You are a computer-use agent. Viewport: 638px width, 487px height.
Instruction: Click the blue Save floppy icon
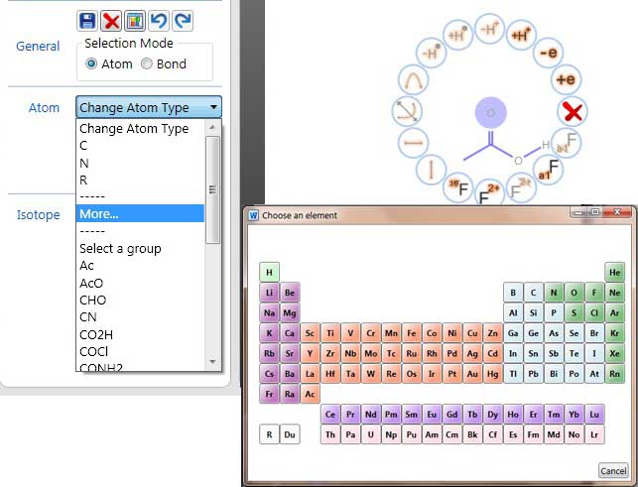click(x=87, y=21)
